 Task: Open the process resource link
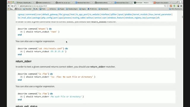67,18
